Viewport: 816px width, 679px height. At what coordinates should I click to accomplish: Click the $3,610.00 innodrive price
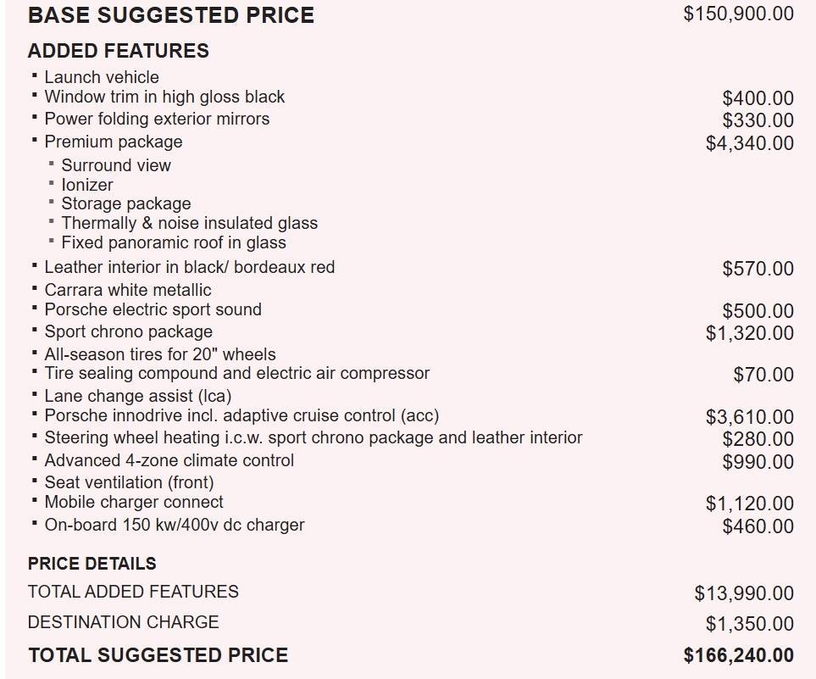click(749, 417)
